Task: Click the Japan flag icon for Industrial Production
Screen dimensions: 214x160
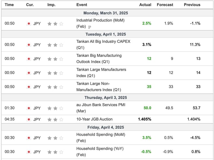Action: tap(29, 24)
